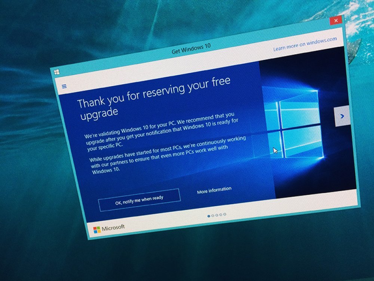Go to next page with right arrow
The width and height of the screenshot is (374, 281).
tap(342, 116)
